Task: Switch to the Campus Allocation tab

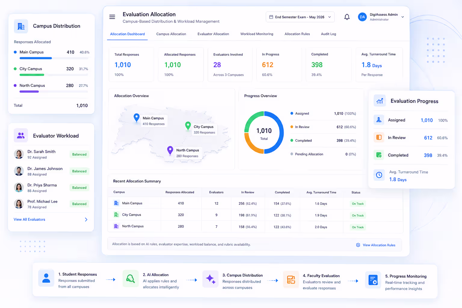Action: (x=171, y=34)
